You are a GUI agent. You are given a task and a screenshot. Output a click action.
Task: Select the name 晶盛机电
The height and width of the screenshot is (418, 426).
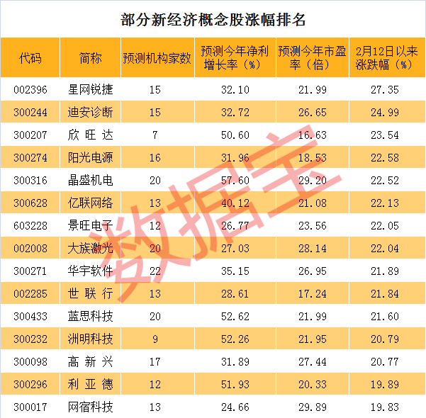[90, 180]
